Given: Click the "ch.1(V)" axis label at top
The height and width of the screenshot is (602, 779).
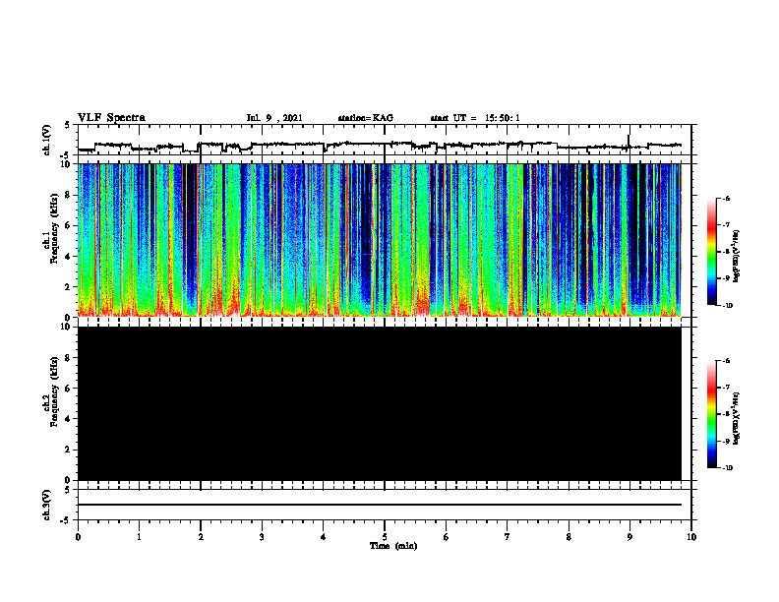Looking at the screenshot, I should click(47, 140).
